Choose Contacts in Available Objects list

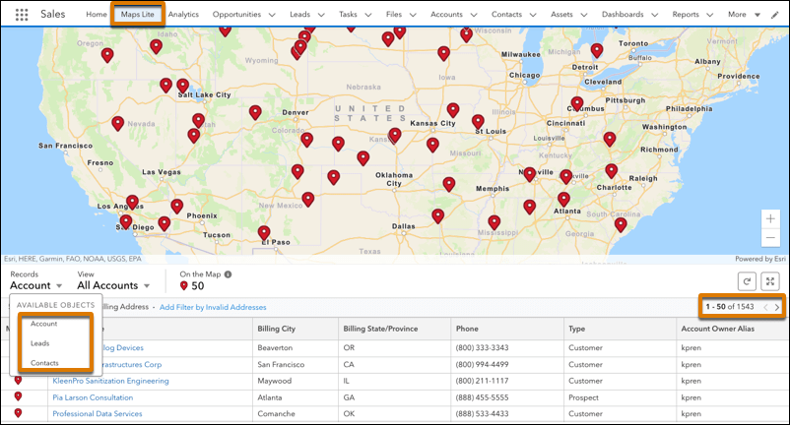pos(44,363)
